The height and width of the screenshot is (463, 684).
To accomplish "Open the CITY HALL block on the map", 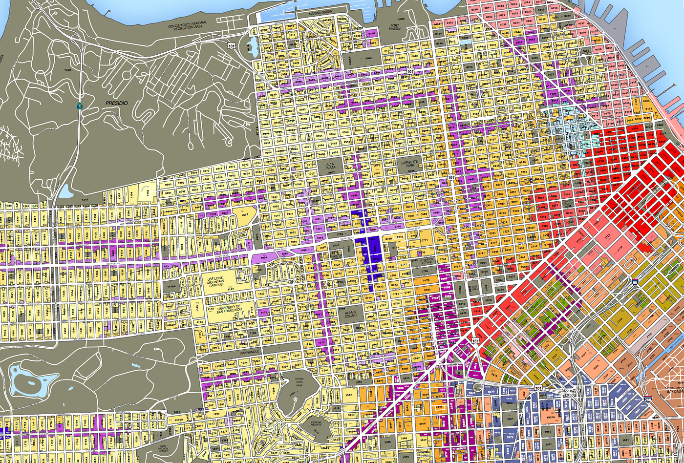I will (x=474, y=287).
